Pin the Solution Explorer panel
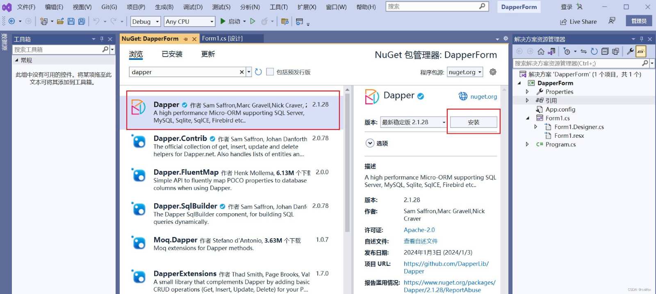 click(x=642, y=39)
